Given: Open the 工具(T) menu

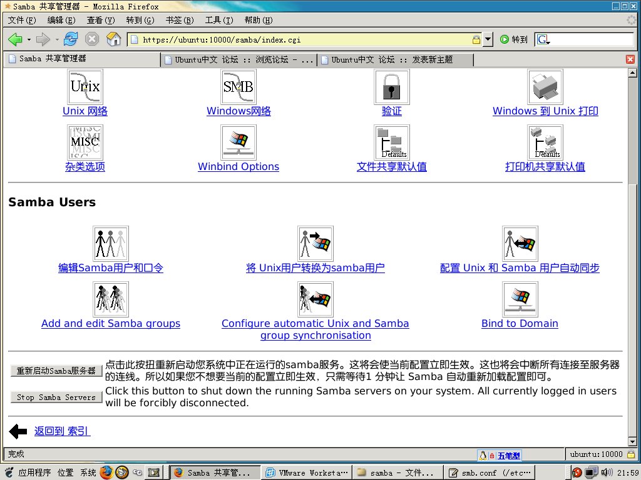Looking at the screenshot, I should (219, 20).
